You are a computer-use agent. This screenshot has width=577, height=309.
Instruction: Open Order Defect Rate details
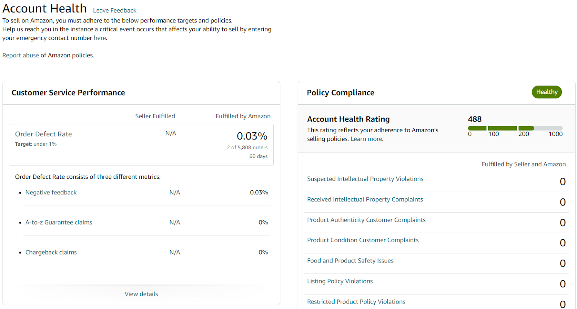click(x=43, y=134)
